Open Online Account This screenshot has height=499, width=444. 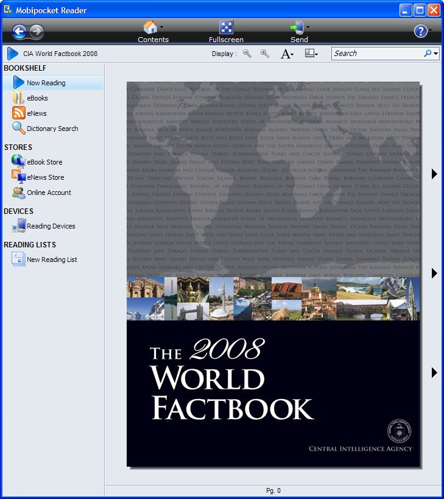pyautogui.click(x=49, y=193)
